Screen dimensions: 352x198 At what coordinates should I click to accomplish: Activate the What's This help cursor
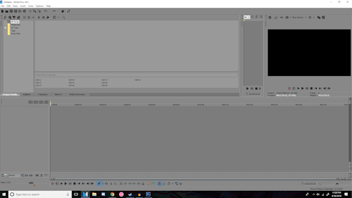point(69,11)
